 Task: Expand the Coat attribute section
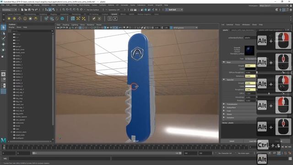224,111
